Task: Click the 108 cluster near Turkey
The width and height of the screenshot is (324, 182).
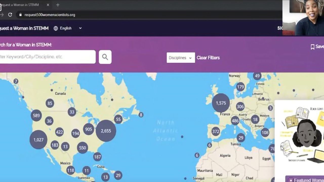Action: pyautogui.click(x=265, y=132)
